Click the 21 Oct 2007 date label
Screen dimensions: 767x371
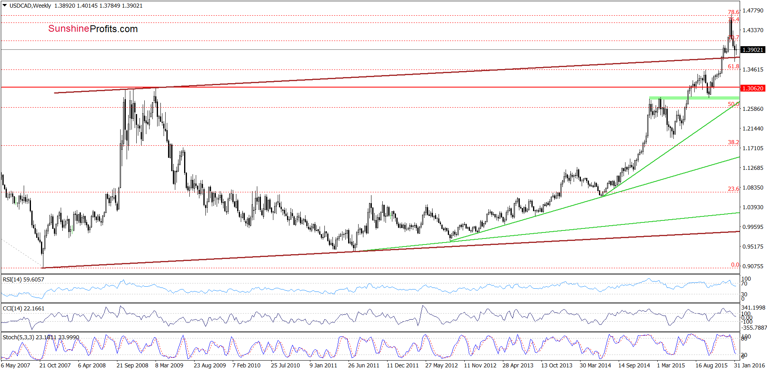55,365
